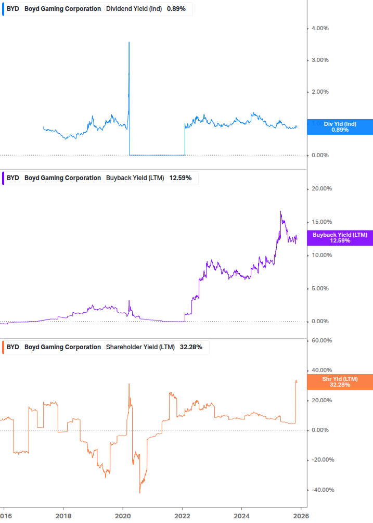This screenshot has width=373, height=523.
Task: Click the BYD ticker in the buyback legend
Action: [13, 178]
